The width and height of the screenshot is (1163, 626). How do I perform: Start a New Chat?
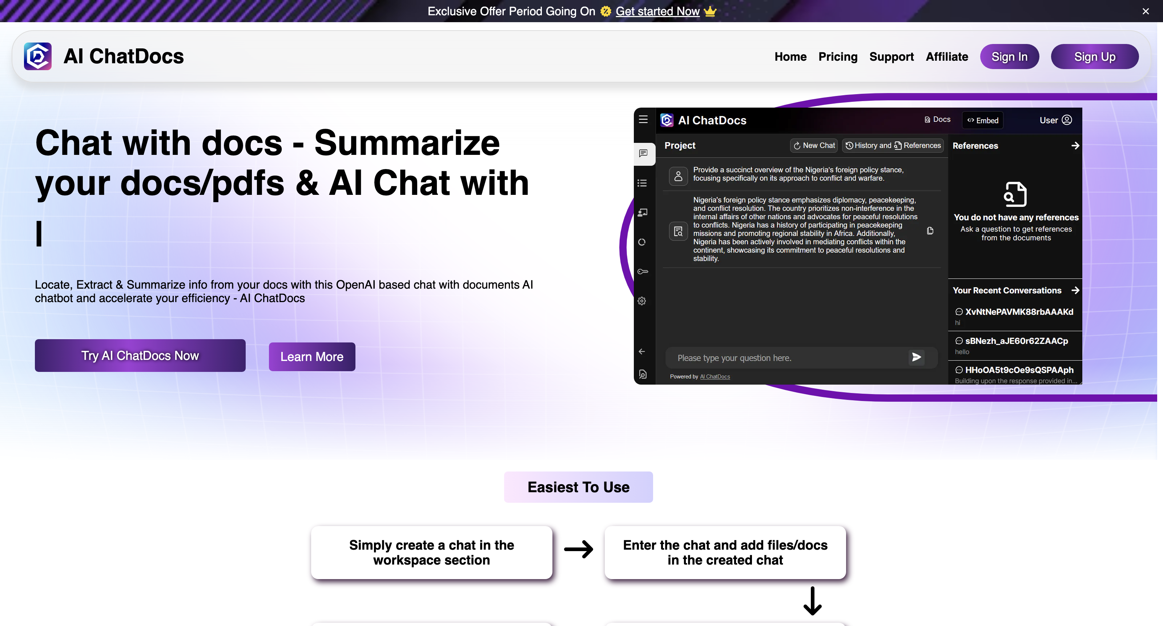coord(814,145)
